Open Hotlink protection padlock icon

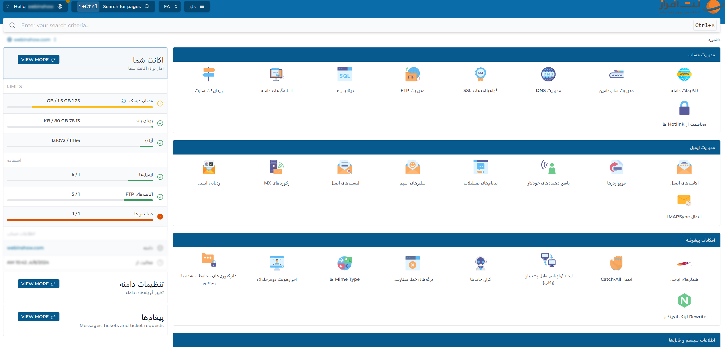pos(684,108)
